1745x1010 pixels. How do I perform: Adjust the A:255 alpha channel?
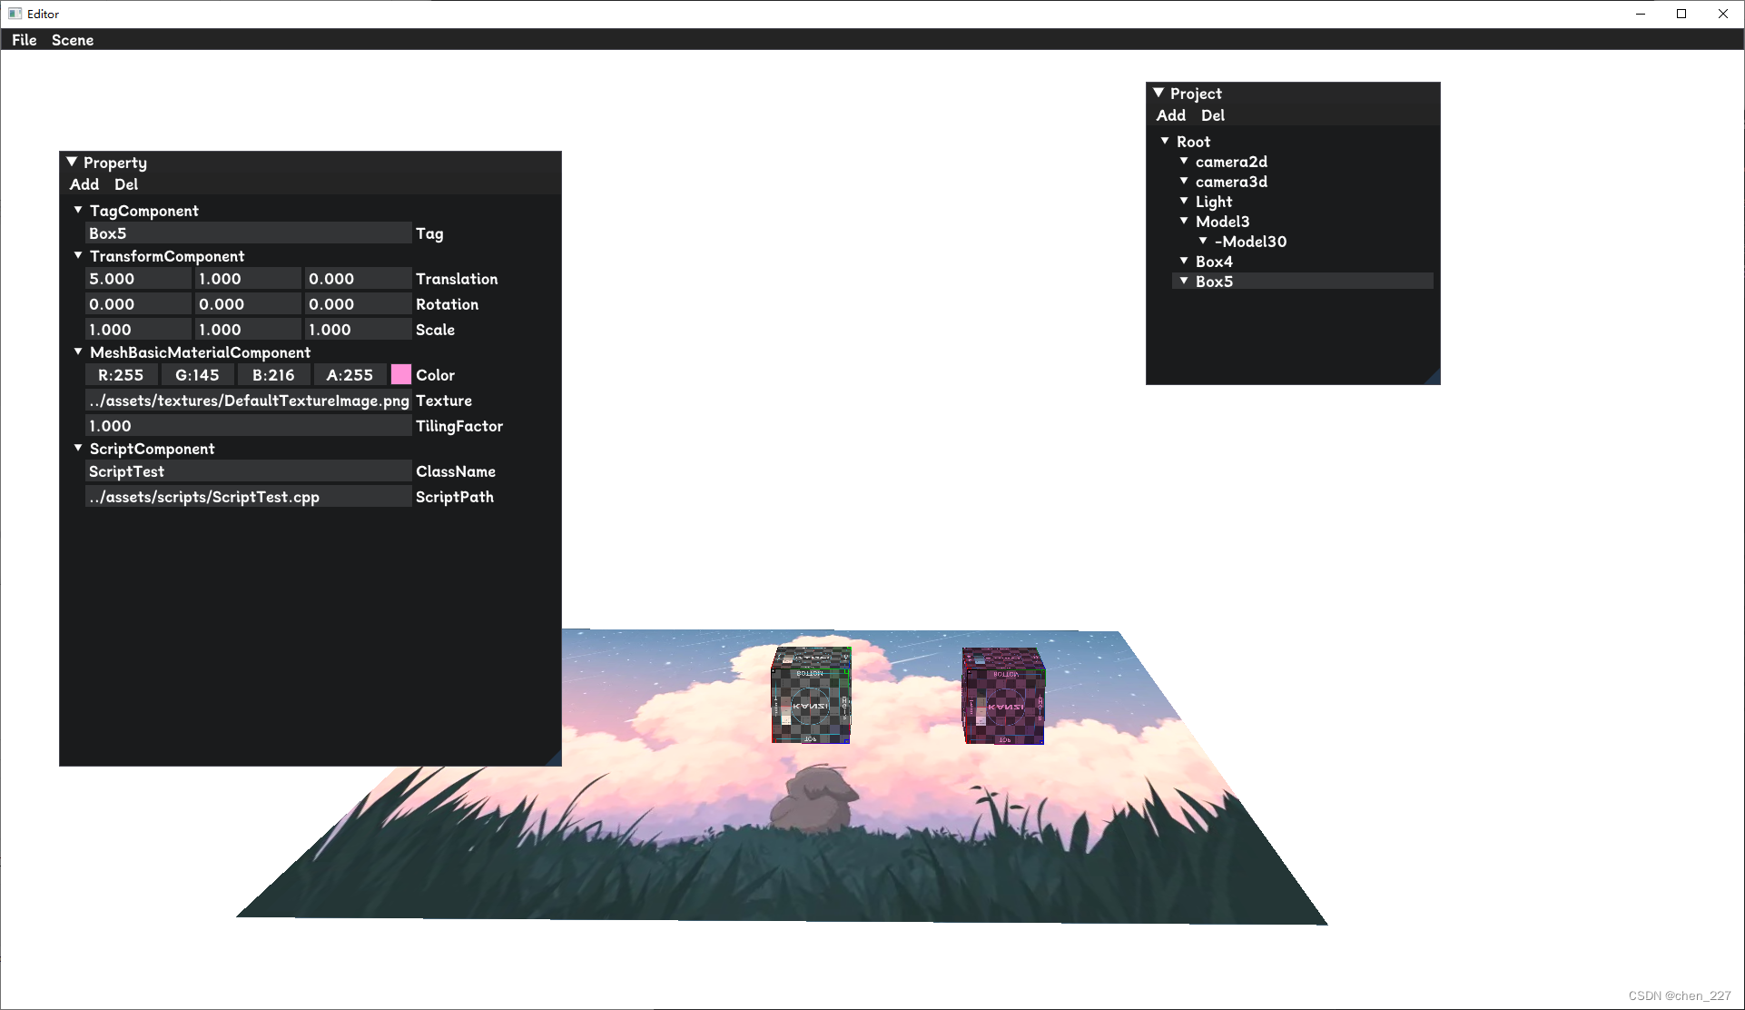[350, 375]
